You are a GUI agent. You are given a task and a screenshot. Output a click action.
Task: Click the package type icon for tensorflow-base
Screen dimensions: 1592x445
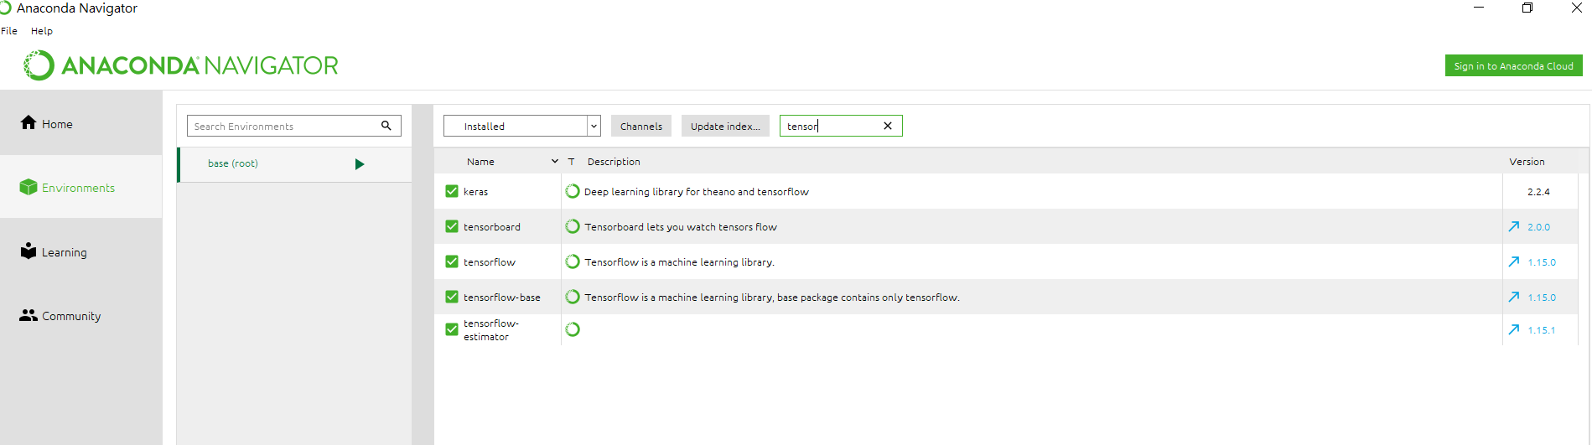[573, 297]
